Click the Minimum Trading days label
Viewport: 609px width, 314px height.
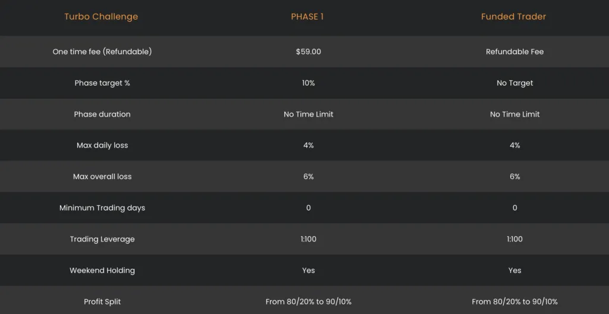[x=102, y=208]
